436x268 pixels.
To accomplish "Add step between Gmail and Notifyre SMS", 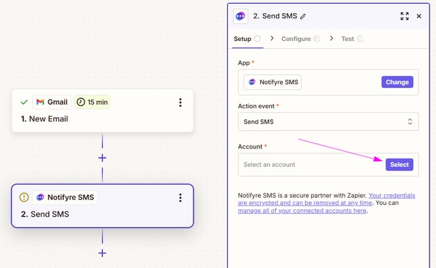I will click(102, 157).
